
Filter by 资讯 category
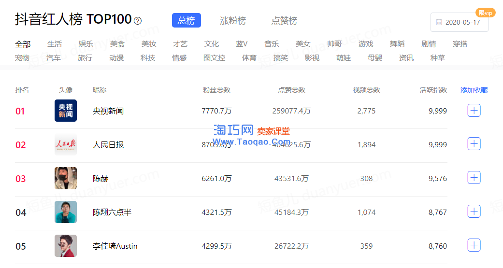coord(406,57)
